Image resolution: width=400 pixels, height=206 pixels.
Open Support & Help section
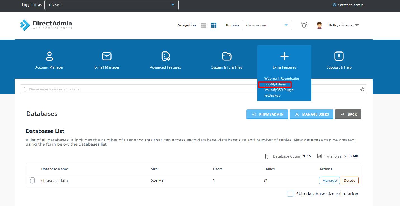click(339, 60)
